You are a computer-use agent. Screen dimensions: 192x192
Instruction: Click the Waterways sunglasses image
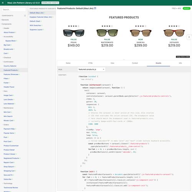107,33
